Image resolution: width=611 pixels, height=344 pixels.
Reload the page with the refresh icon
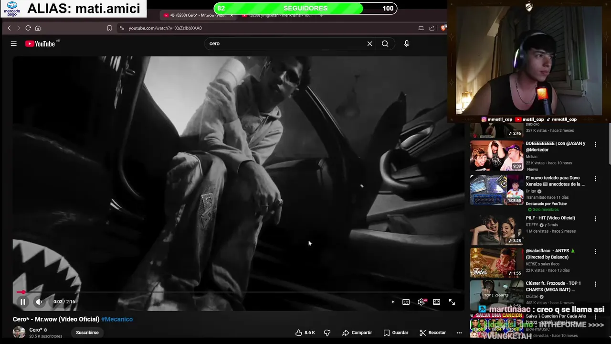[28, 28]
